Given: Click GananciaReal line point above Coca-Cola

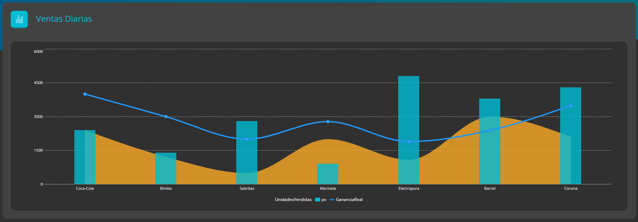Looking at the screenshot, I should click(x=85, y=94).
